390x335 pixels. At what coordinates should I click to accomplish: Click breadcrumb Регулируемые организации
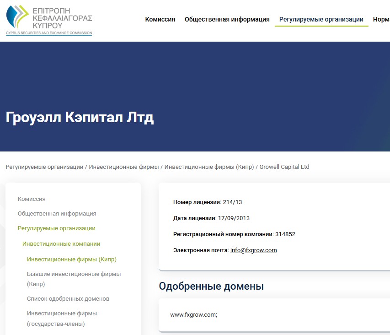44,167
